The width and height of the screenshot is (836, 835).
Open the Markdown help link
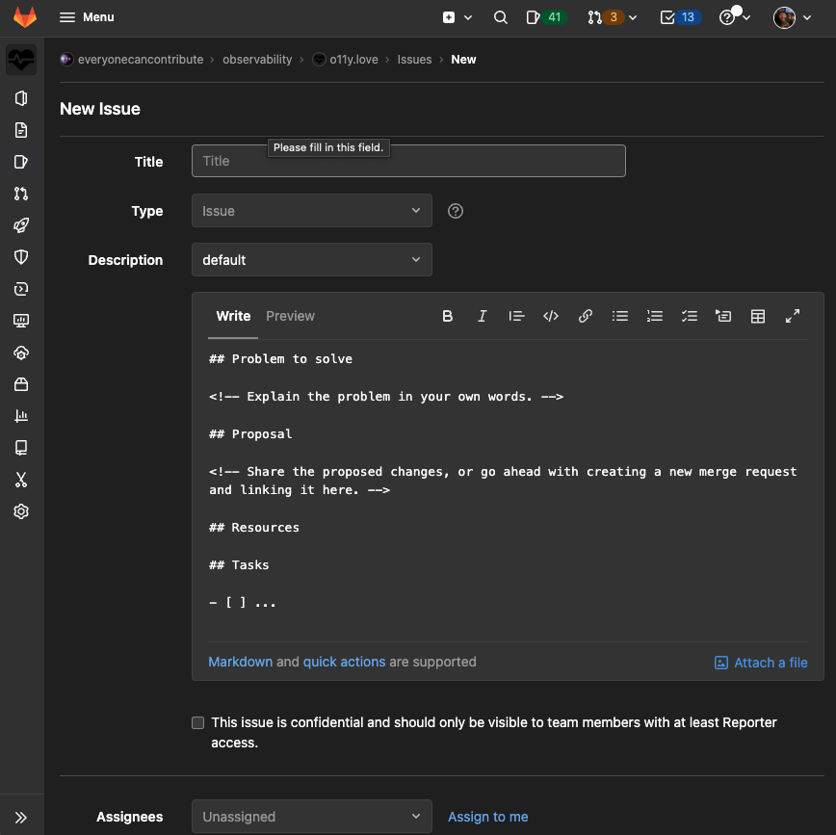[241, 662]
